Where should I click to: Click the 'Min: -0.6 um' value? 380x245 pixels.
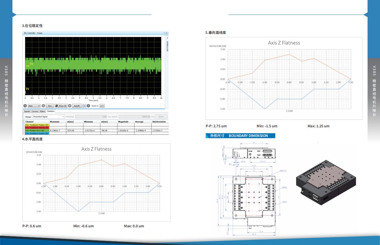(84, 226)
